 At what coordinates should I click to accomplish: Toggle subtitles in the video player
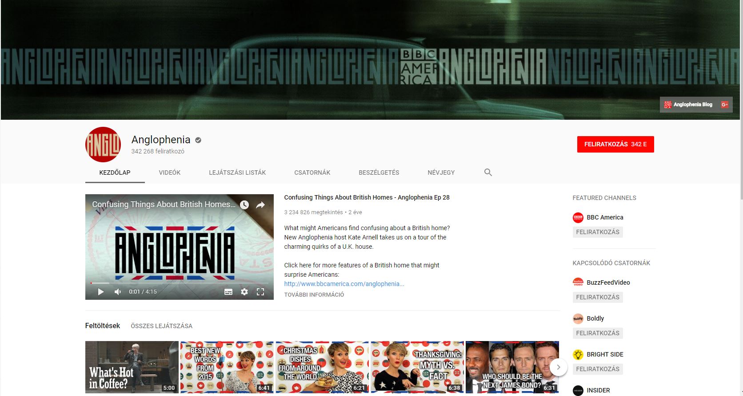coord(228,292)
